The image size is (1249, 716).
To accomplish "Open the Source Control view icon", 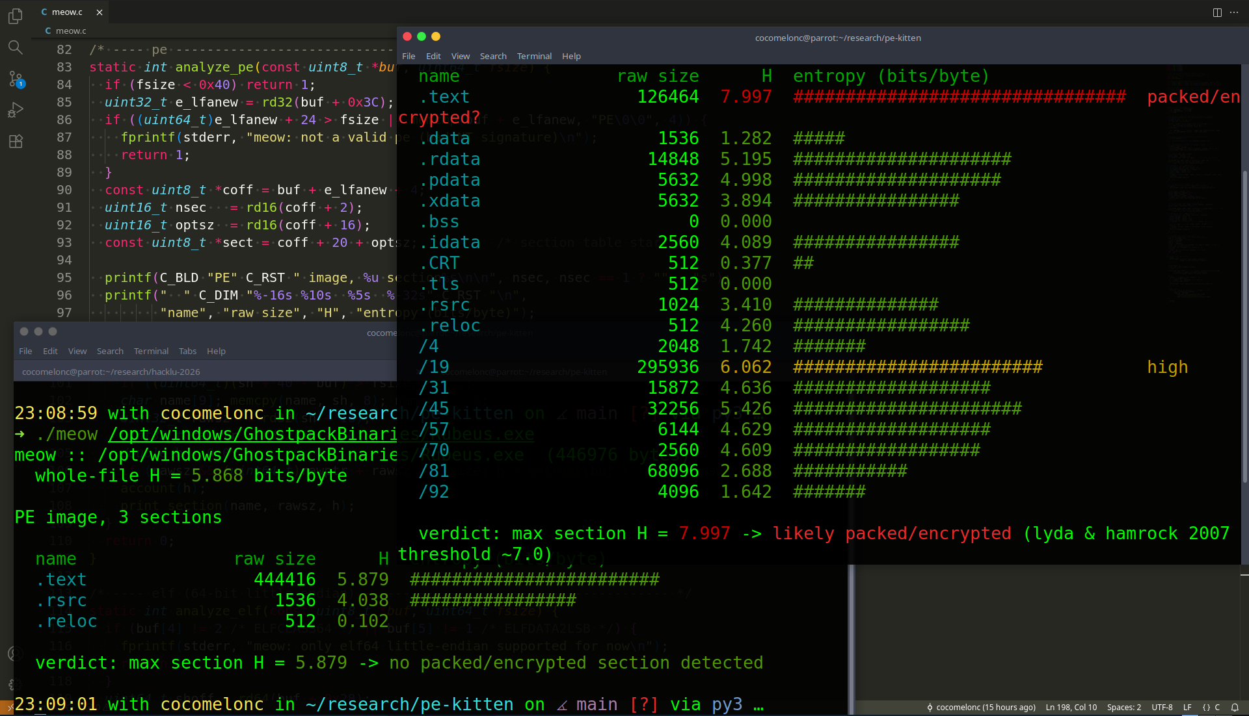I will point(16,79).
